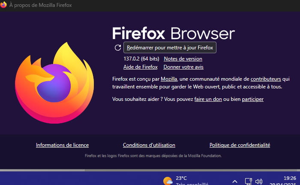300x185 pixels.
Task: Click the Firefox icon in the title bar
Action: [3, 5]
